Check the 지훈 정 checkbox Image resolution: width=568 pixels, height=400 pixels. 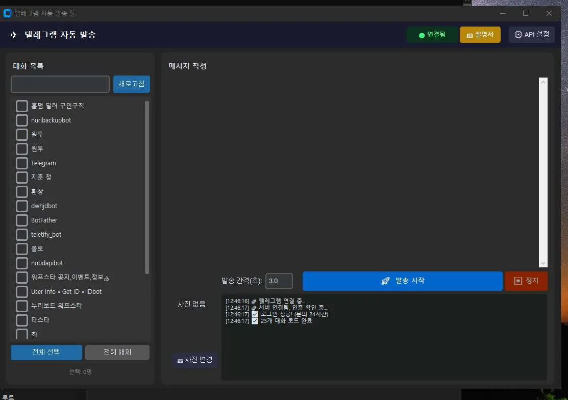22,178
